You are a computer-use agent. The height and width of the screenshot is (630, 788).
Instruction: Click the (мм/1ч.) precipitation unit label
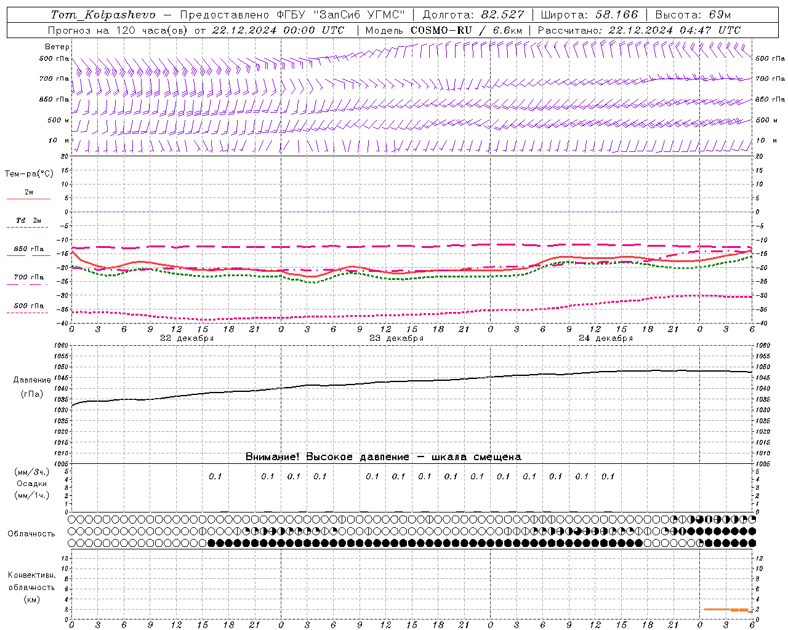(x=32, y=495)
